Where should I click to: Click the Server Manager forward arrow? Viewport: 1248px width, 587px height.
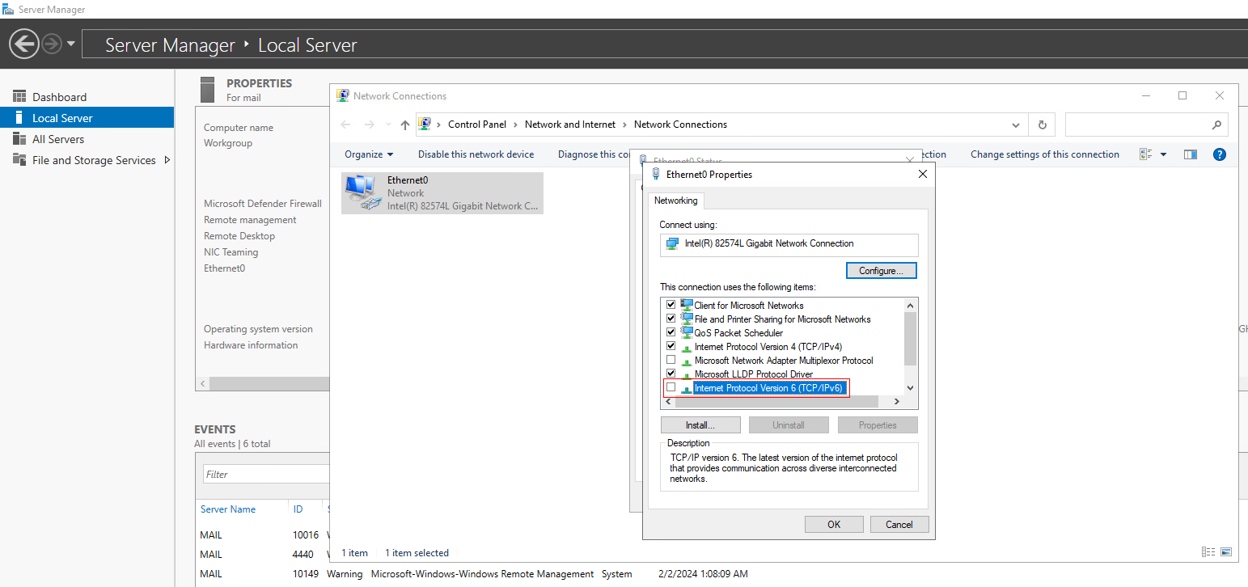point(52,44)
